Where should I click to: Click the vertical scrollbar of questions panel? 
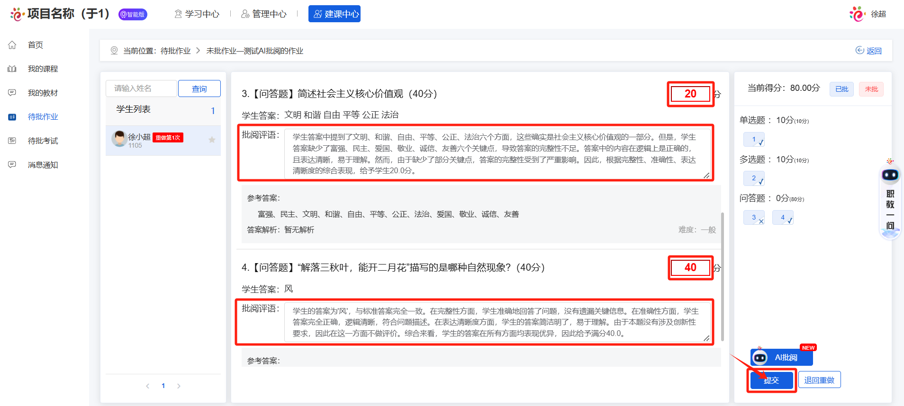click(x=722, y=276)
